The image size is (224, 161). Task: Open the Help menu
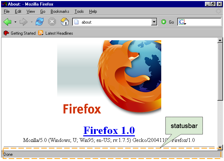(93, 11)
